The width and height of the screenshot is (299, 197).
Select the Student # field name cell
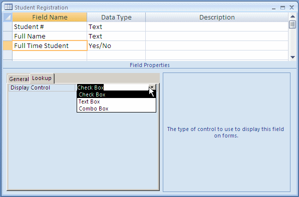(x=50, y=26)
